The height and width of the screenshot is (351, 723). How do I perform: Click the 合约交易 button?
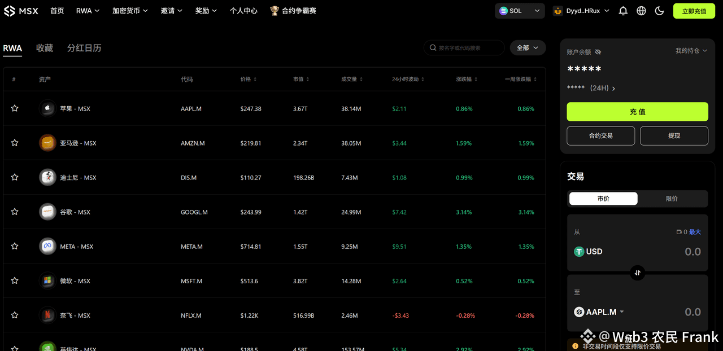coord(601,135)
